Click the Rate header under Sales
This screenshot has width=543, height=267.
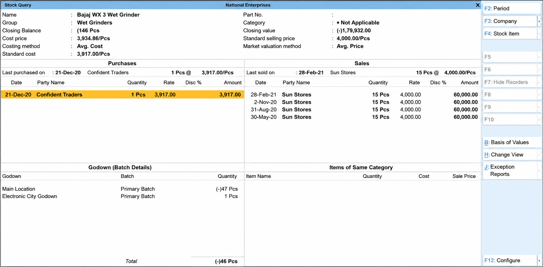pos(414,83)
